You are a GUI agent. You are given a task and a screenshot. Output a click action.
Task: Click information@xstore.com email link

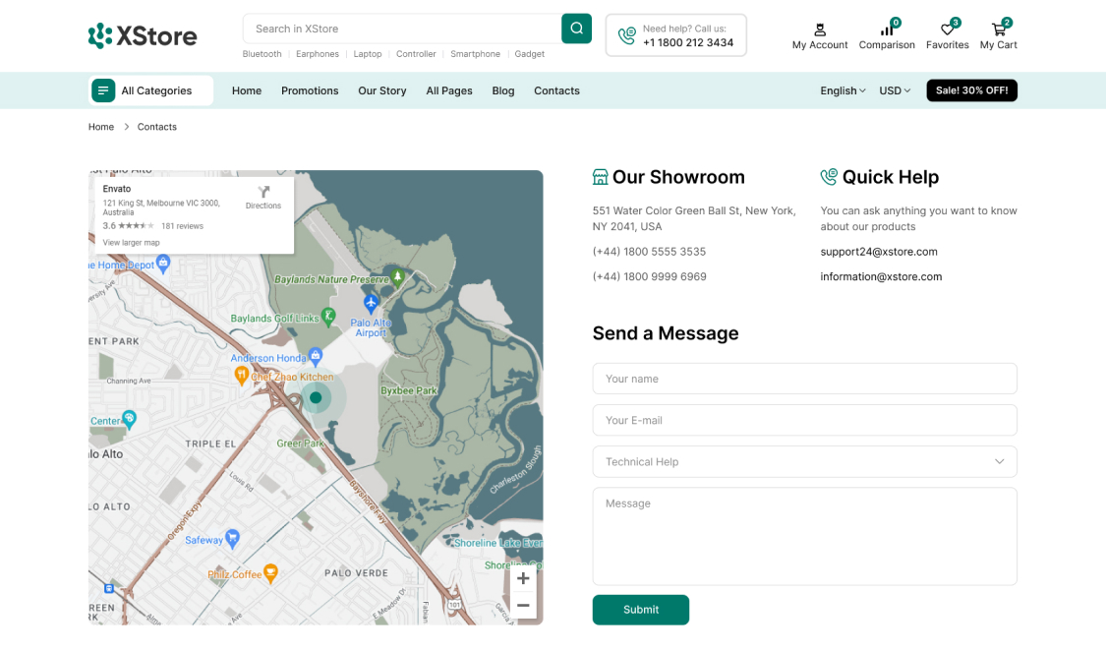(x=881, y=276)
